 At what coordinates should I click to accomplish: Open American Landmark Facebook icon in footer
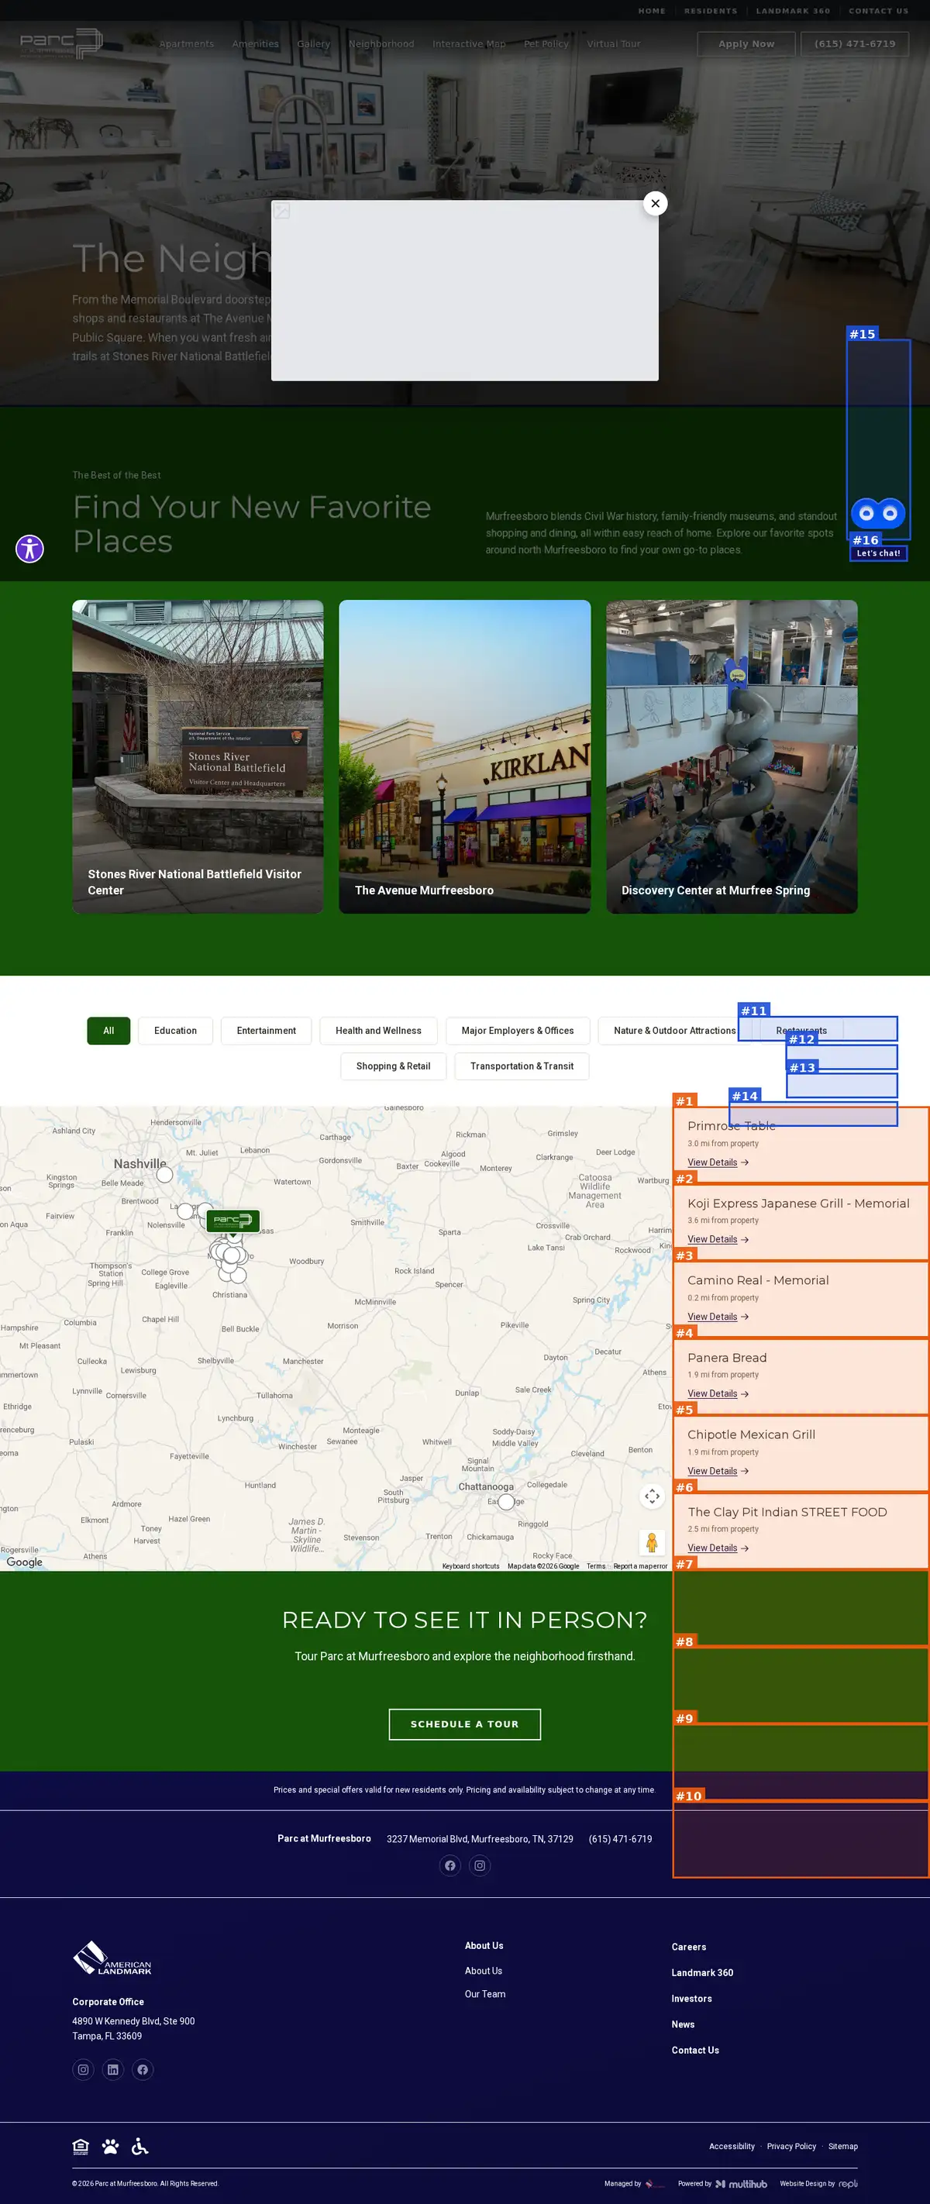(143, 2069)
